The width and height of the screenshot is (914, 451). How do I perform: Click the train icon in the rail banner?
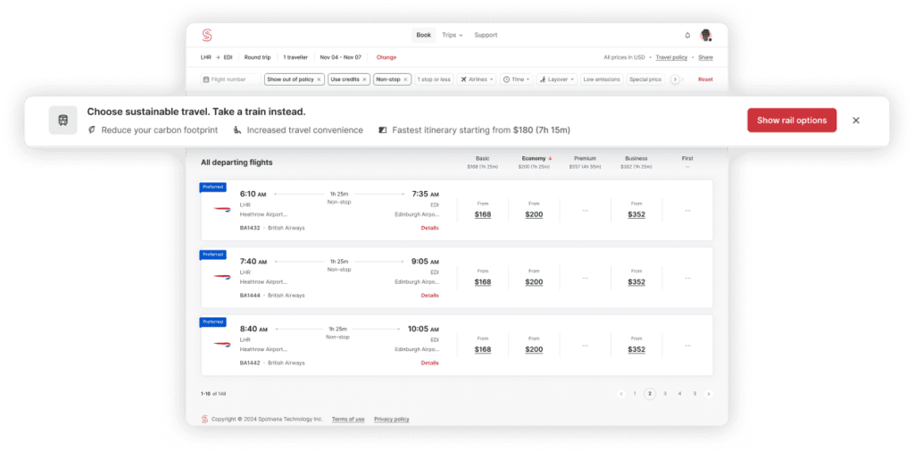coord(62,121)
